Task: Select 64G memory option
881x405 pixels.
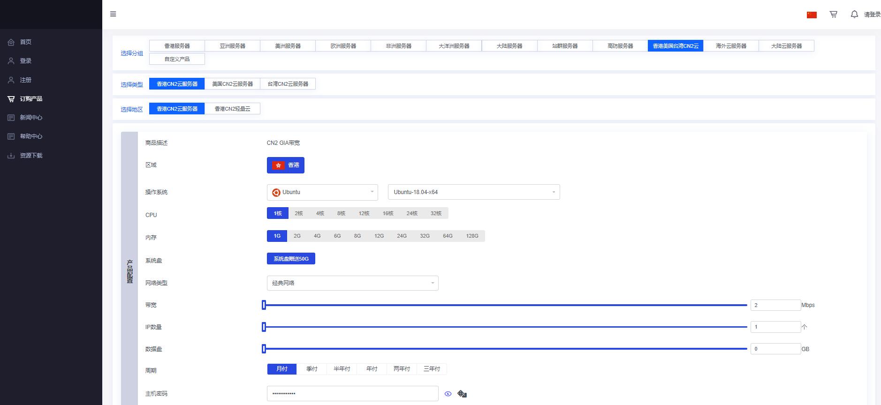Action: [448, 236]
